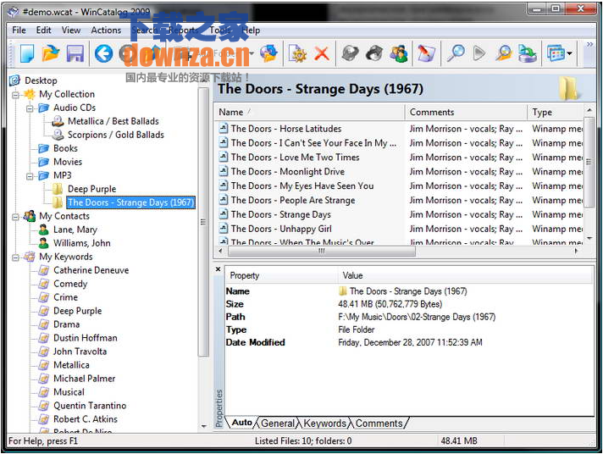Collapse the My Keywords tree node

[x=15, y=257]
